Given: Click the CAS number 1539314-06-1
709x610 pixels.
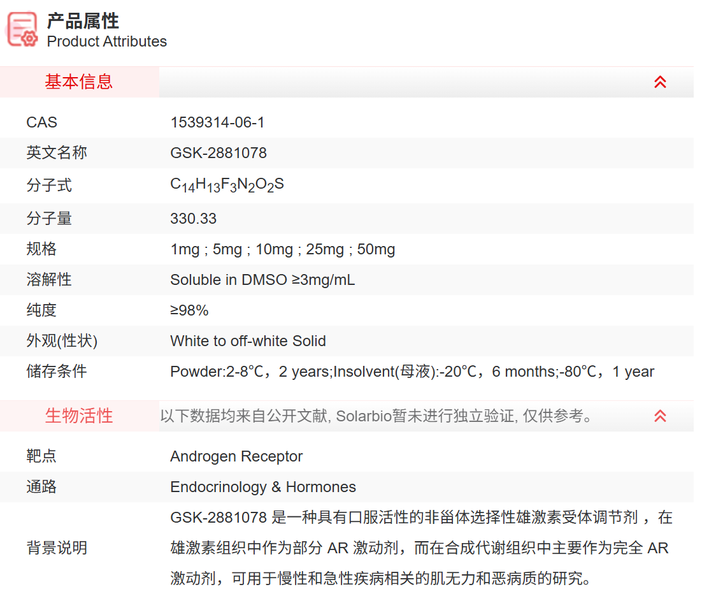Looking at the screenshot, I should click(x=217, y=122).
